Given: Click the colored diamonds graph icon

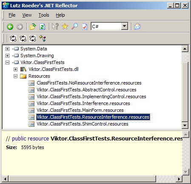Looking at the screenshot, I should point(43,38).
